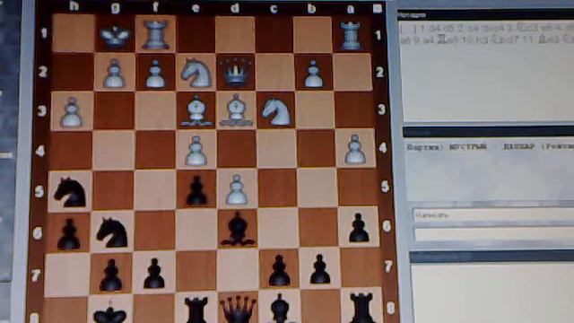Select the white knight on c3
The image size is (574, 323).
276,111
